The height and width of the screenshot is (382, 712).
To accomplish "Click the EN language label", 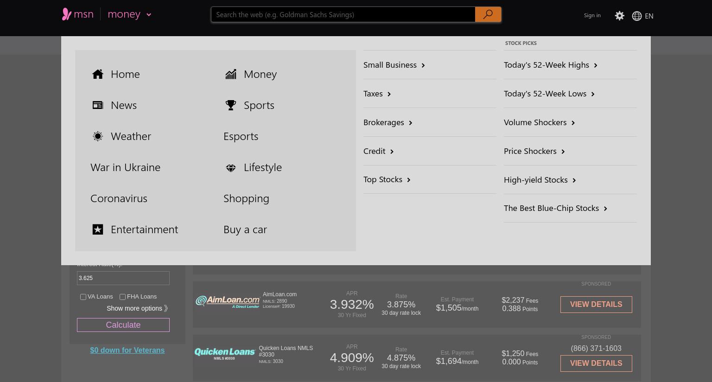I will point(649,16).
